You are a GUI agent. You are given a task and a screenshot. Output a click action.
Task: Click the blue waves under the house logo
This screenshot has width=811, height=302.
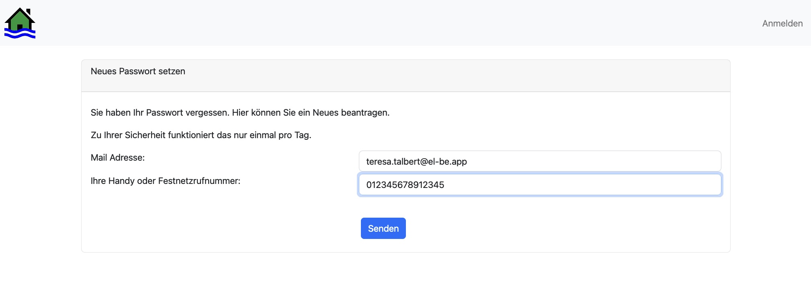point(20,35)
